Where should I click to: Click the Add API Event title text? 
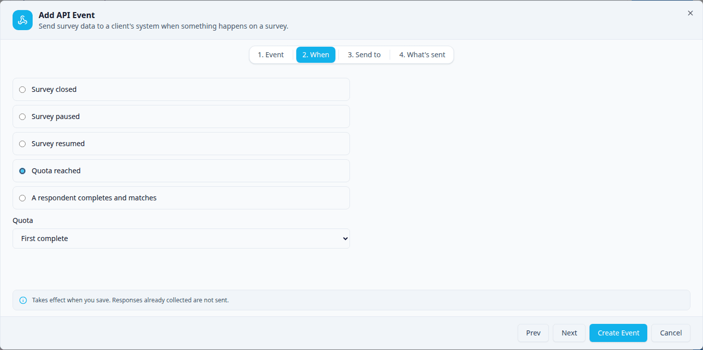point(67,15)
